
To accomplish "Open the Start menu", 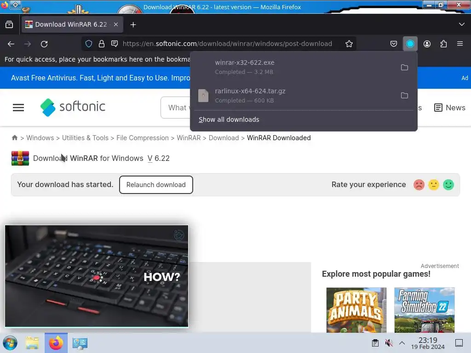I will [10, 343].
